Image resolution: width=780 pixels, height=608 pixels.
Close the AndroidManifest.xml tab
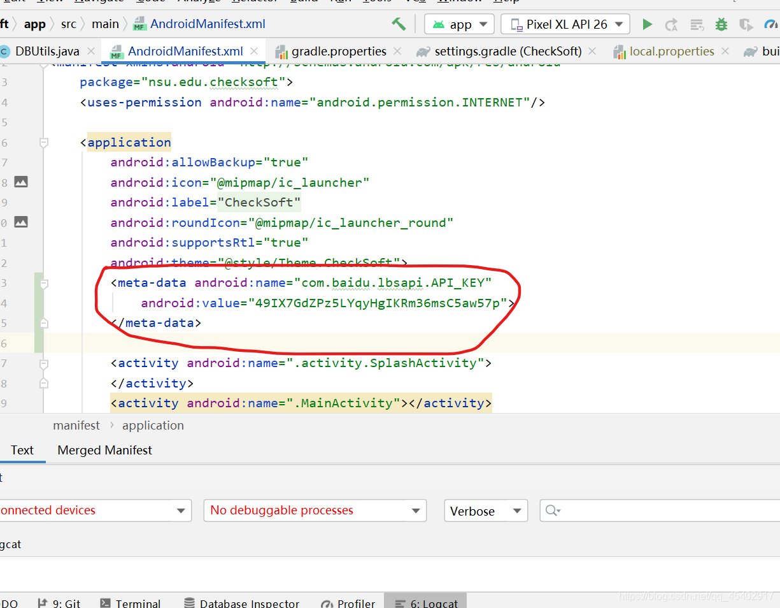point(255,51)
